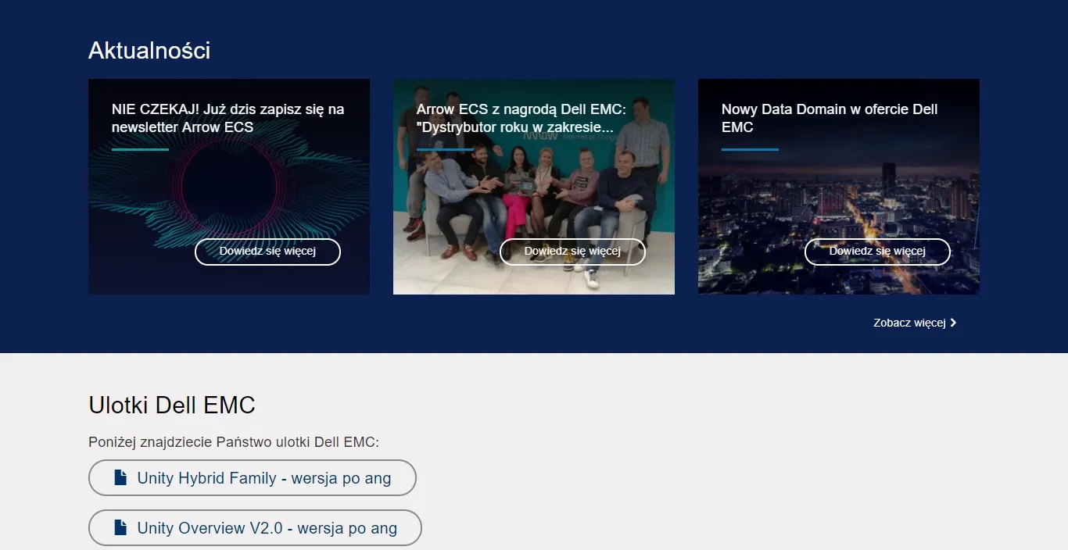This screenshot has width=1068, height=550.
Task: Click the 'NIE CZEKAJ! Już dzis zapisz się' headline
Action: pos(228,118)
